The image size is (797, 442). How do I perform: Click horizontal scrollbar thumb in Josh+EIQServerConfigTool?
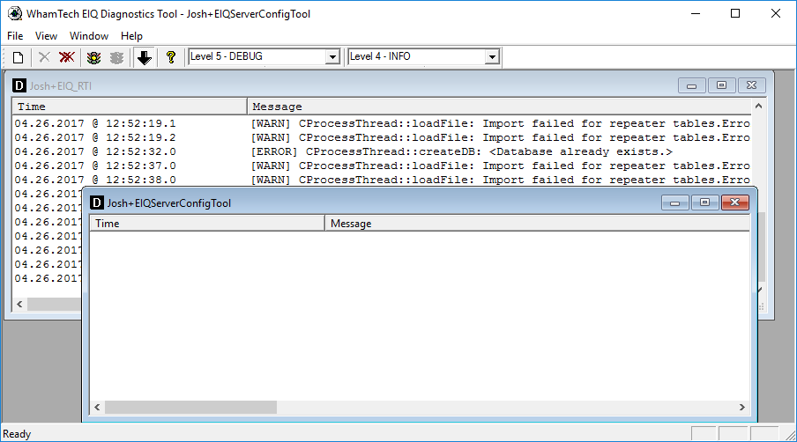pos(190,407)
